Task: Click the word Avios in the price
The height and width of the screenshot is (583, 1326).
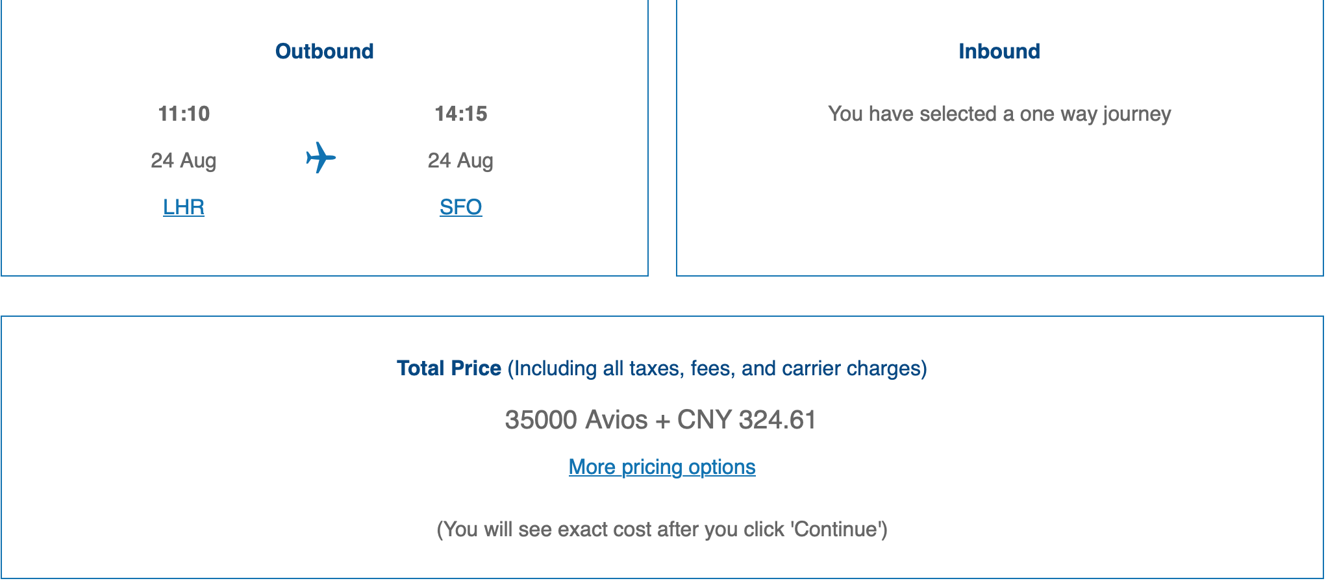Action: pyautogui.click(x=616, y=420)
